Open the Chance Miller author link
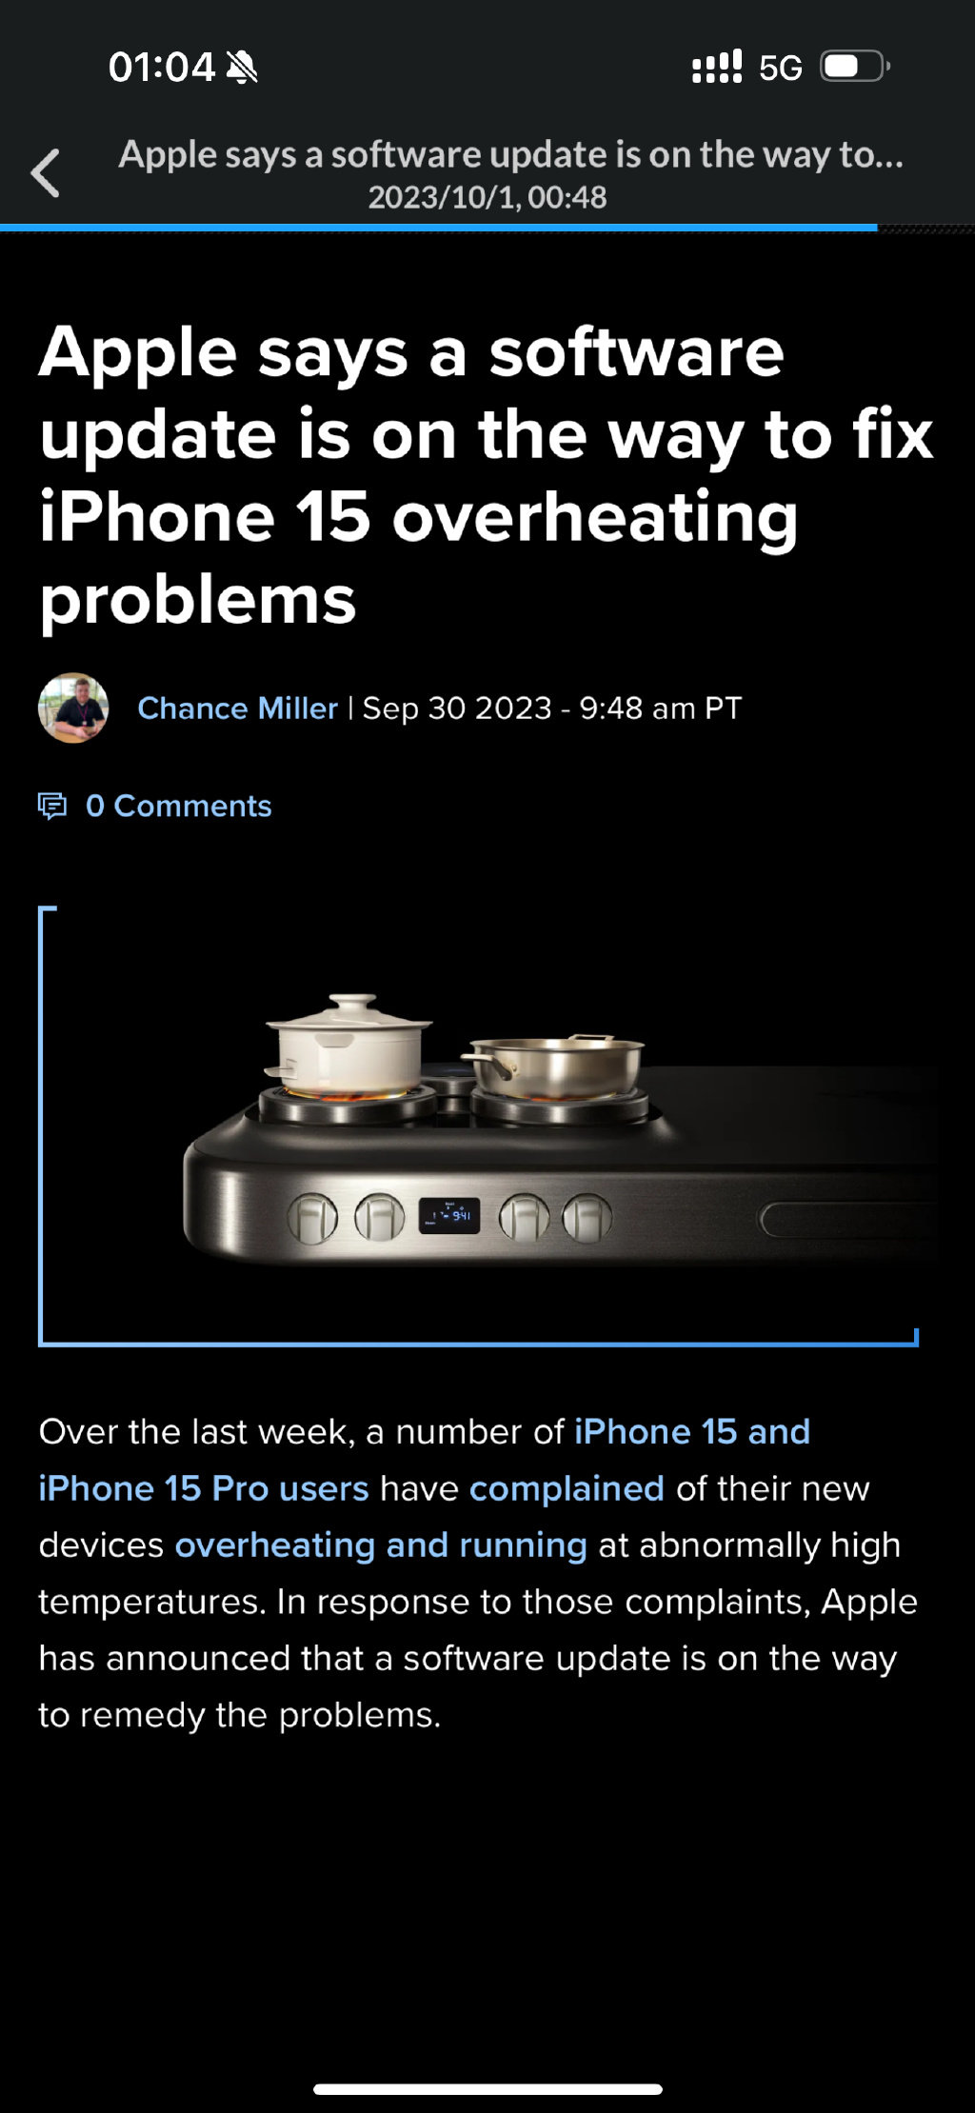 click(237, 708)
